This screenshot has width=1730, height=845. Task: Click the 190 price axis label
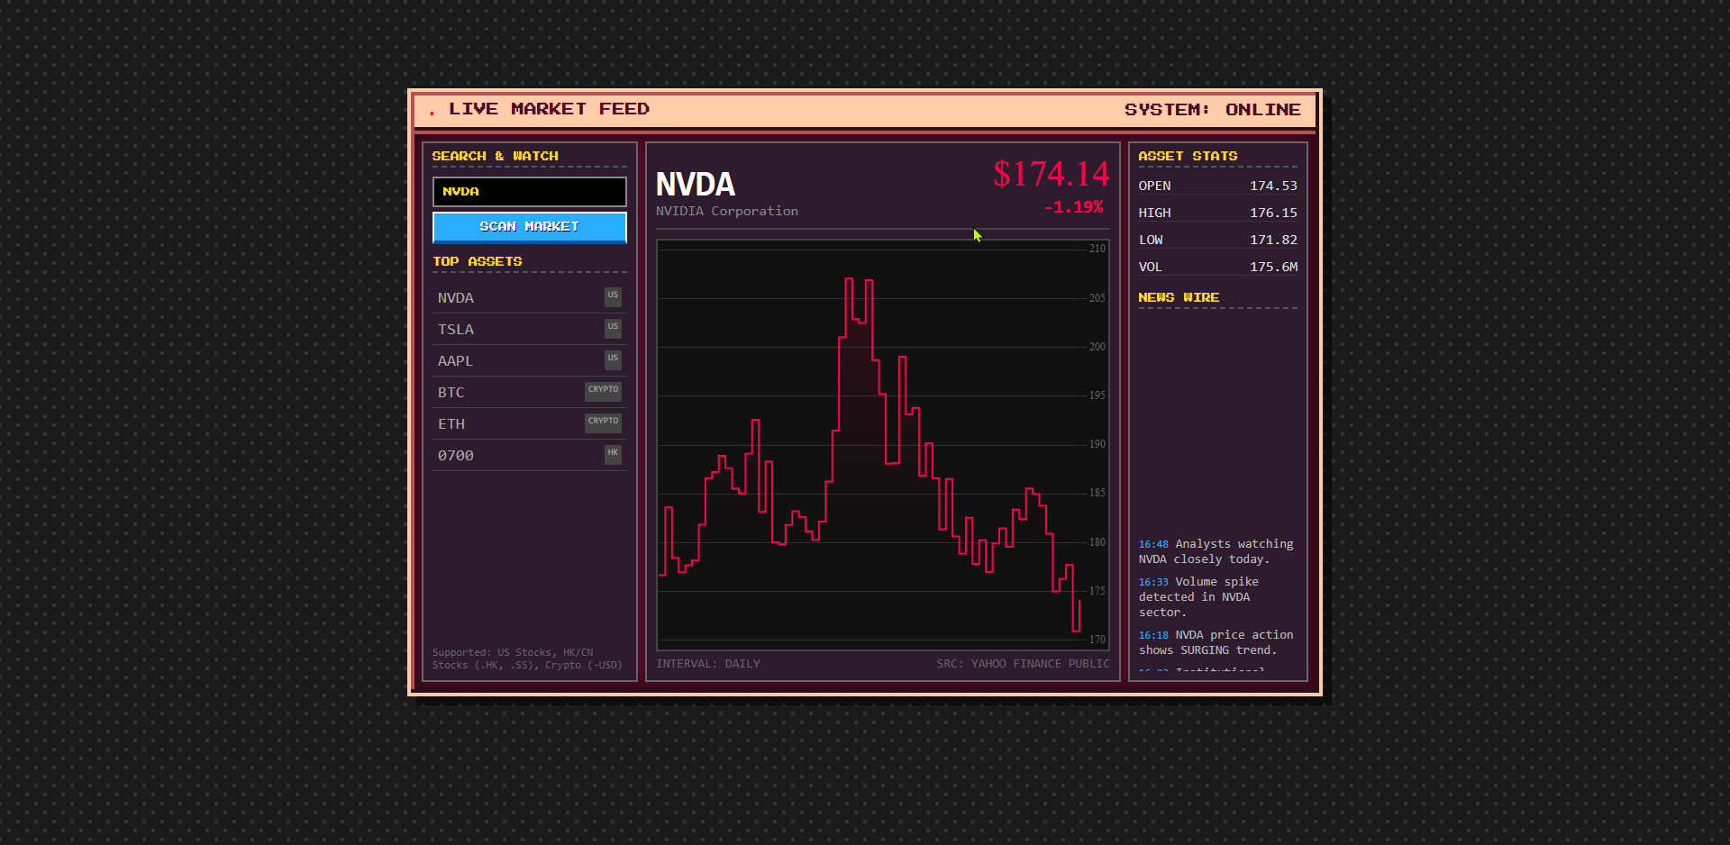(1097, 444)
